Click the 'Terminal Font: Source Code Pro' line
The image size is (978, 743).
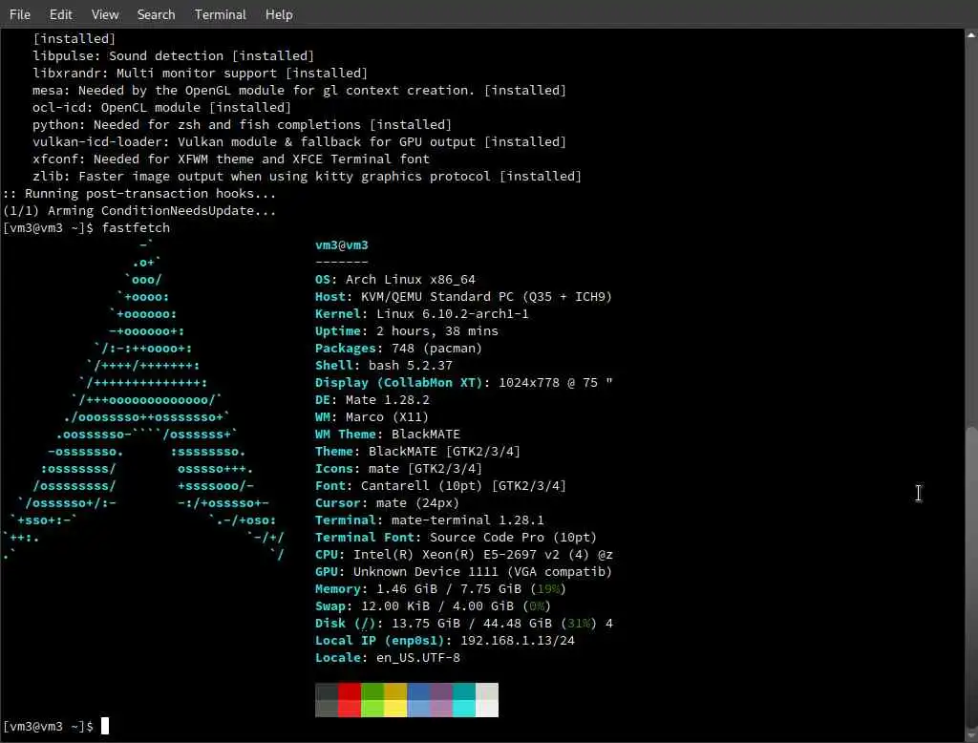click(x=456, y=537)
